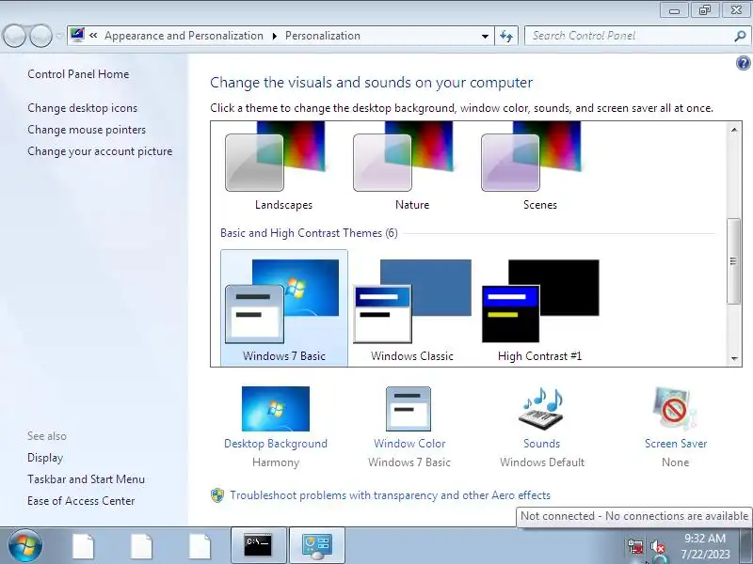Screen dimensions: 753x564
Task: Click the theme list scrollbar thumb
Action: (733, 261)
